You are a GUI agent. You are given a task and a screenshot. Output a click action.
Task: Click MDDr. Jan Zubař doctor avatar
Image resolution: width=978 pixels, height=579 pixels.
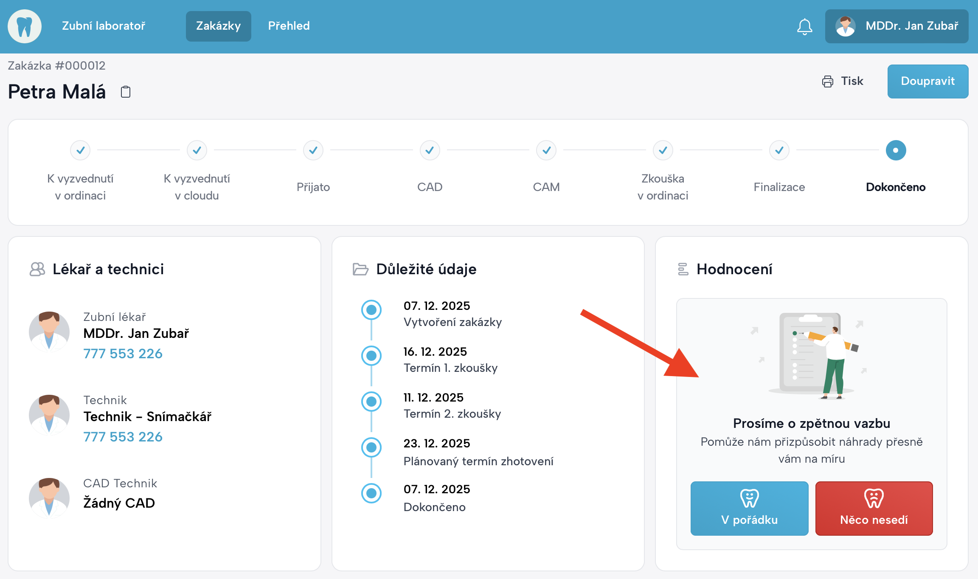point(49,332)
